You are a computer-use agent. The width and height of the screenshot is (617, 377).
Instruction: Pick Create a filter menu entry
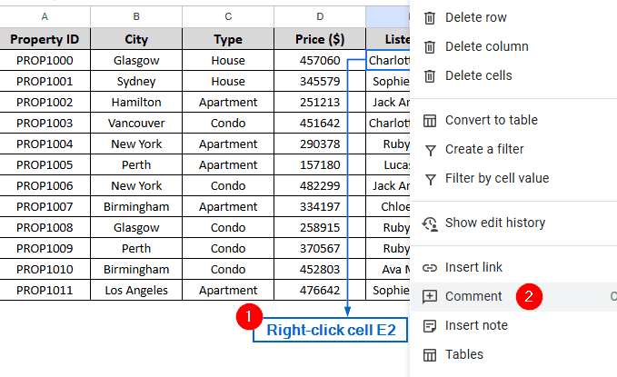tap(513, 150)
